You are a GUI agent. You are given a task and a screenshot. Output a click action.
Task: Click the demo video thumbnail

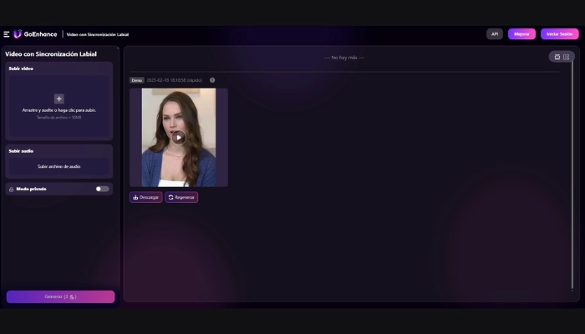(x=179, y=138)
